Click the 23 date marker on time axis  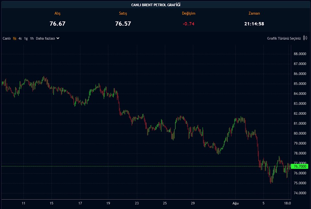pyautogui.click(x=137, y=203)
